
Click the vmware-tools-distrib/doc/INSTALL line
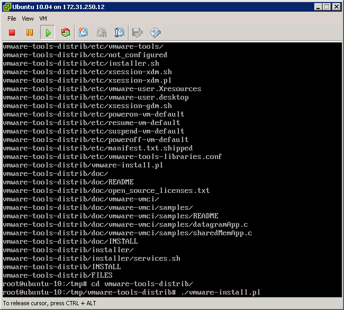70,241
